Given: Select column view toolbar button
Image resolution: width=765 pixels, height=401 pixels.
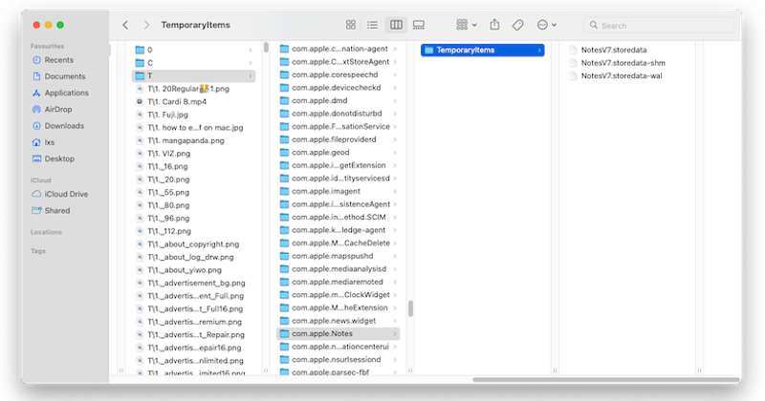Looking at the screenshot, I should pos(396,25).
